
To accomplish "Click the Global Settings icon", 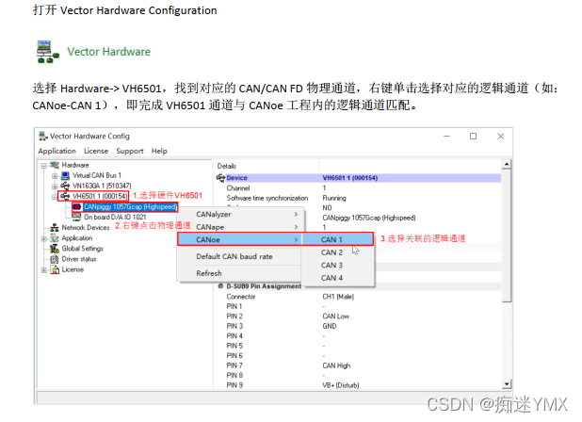I will [55, 249].
